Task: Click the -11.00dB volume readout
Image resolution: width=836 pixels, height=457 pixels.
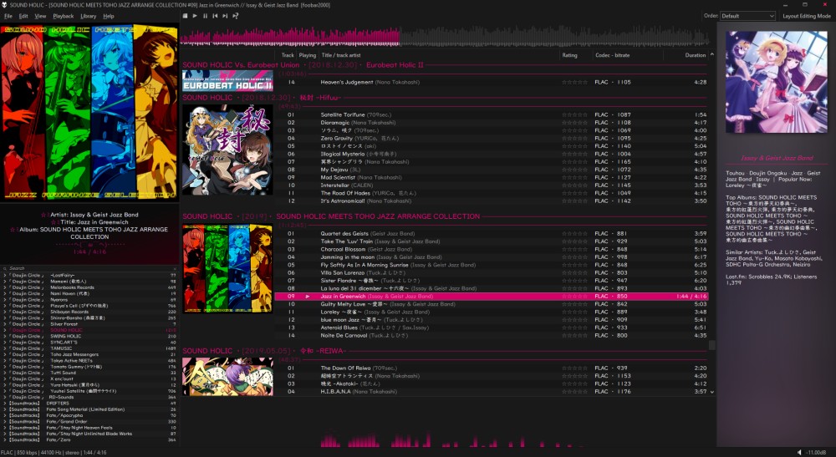Action: tap(816, 453)
